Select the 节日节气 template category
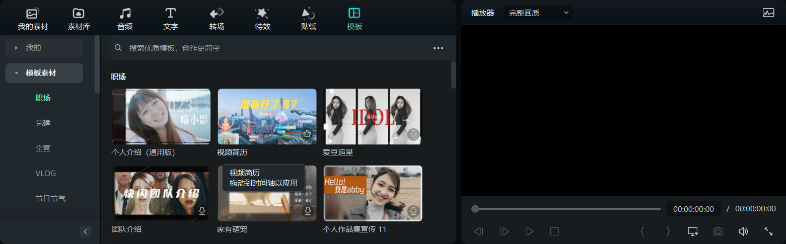The width and height of the screenshot is (786, 244). click(x=50, y=198)
